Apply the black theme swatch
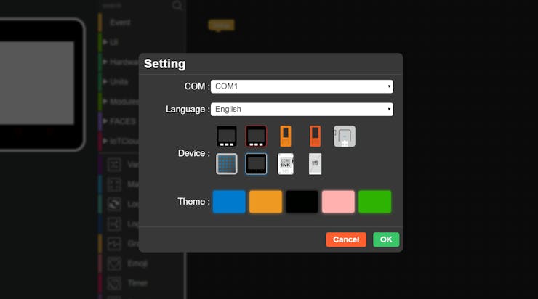538x299 pixels. 302,202
